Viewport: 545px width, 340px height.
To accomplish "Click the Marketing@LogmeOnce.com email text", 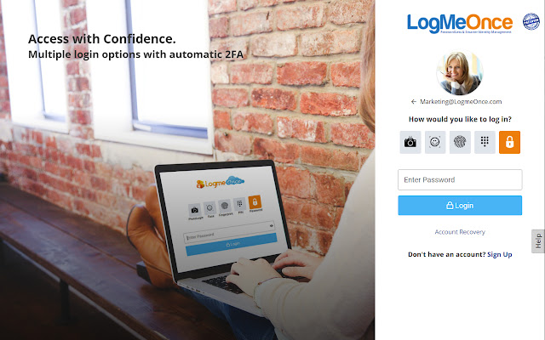I will coord(461,102).
